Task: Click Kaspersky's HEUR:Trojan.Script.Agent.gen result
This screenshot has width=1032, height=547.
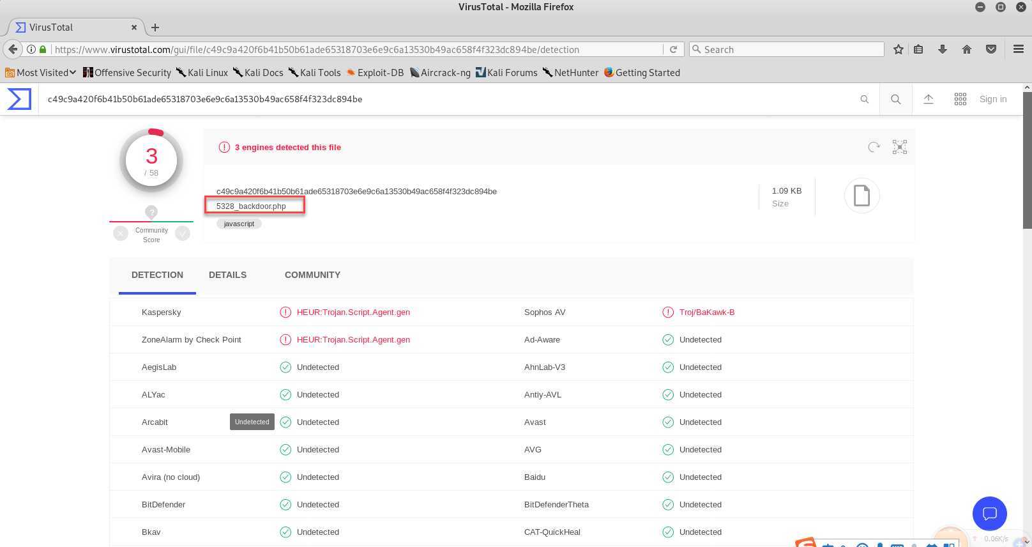Action: tap(353, 312)
